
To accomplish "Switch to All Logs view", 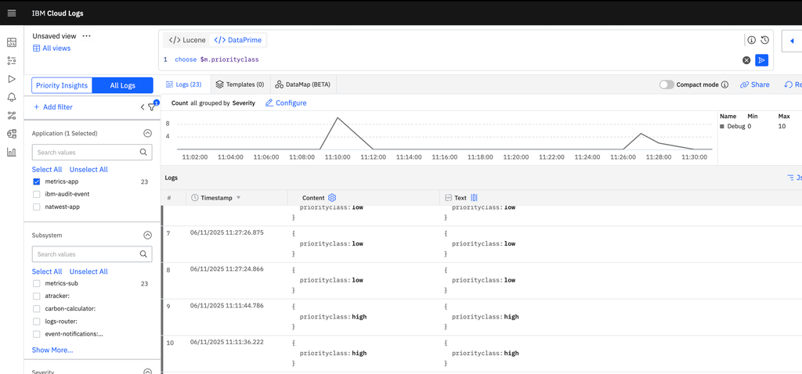I will (x=123, y=85).
